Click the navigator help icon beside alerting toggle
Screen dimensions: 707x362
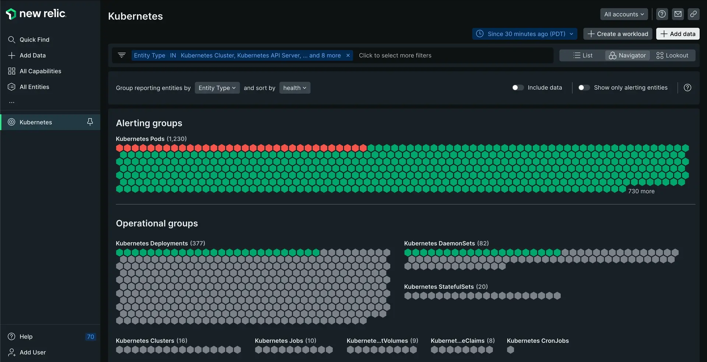687,88
